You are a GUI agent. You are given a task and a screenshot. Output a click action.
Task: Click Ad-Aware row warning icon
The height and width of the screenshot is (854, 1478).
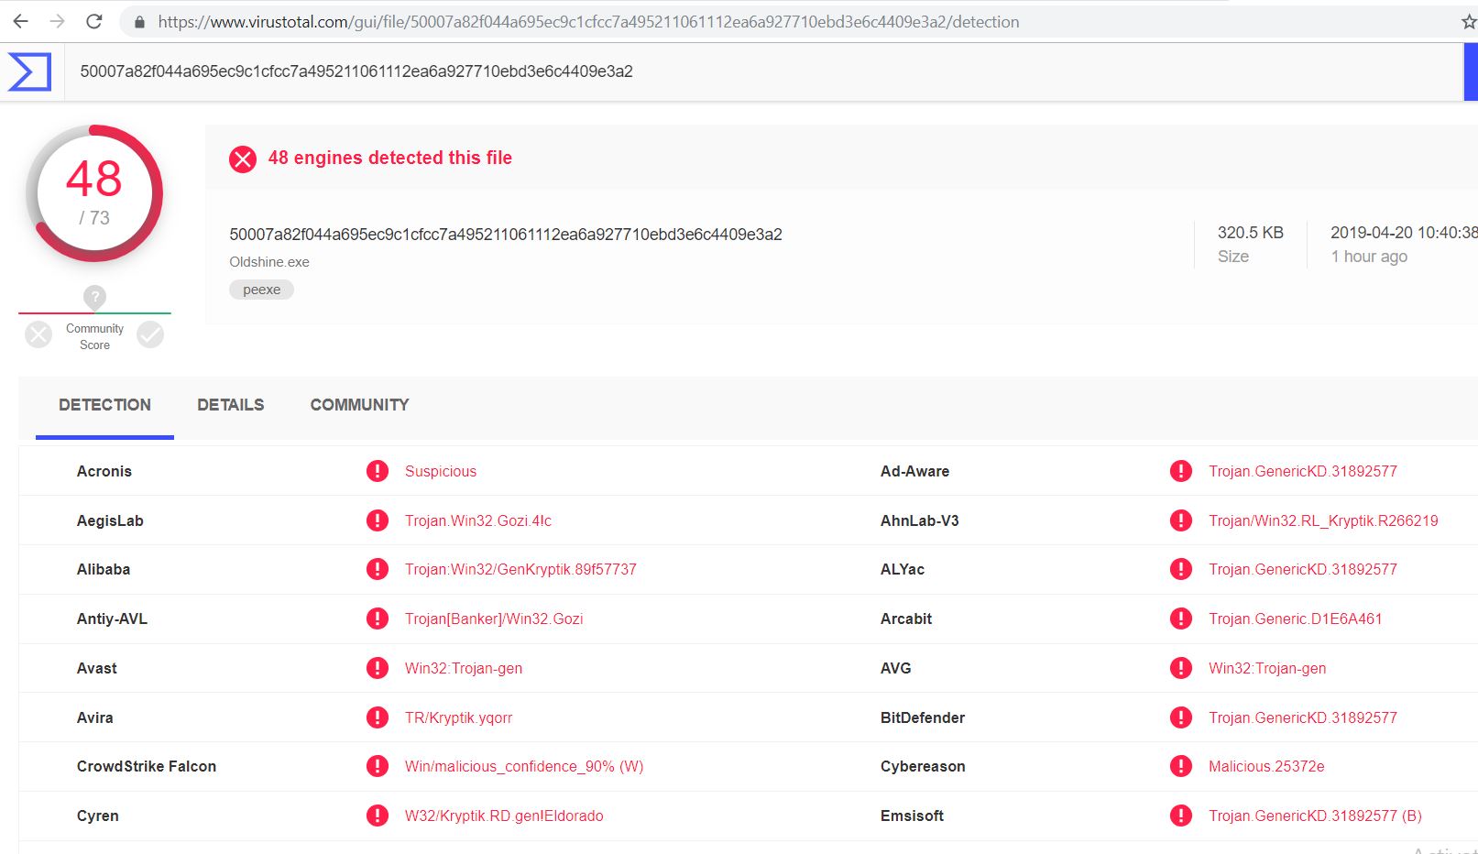click(1181, 471)
